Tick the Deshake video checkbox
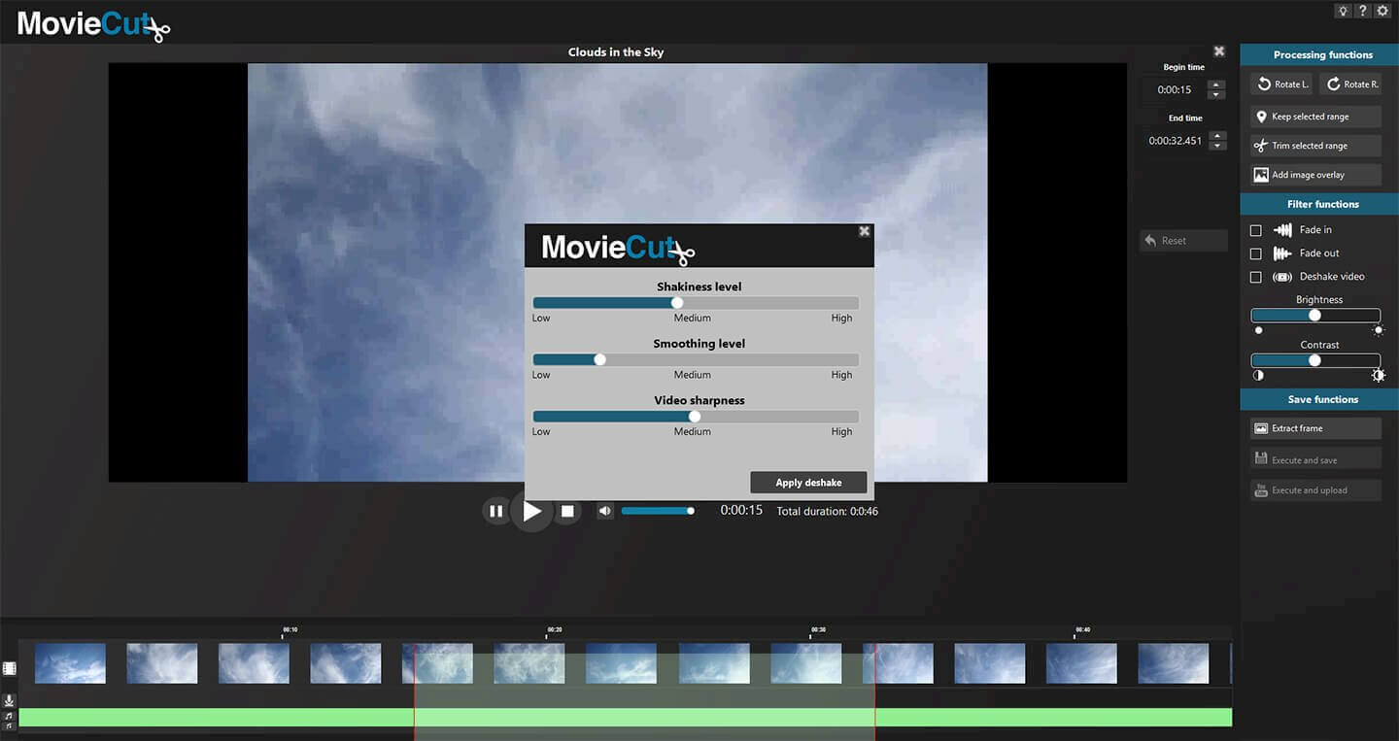The image size is (1399, 741). (1255, 277)
